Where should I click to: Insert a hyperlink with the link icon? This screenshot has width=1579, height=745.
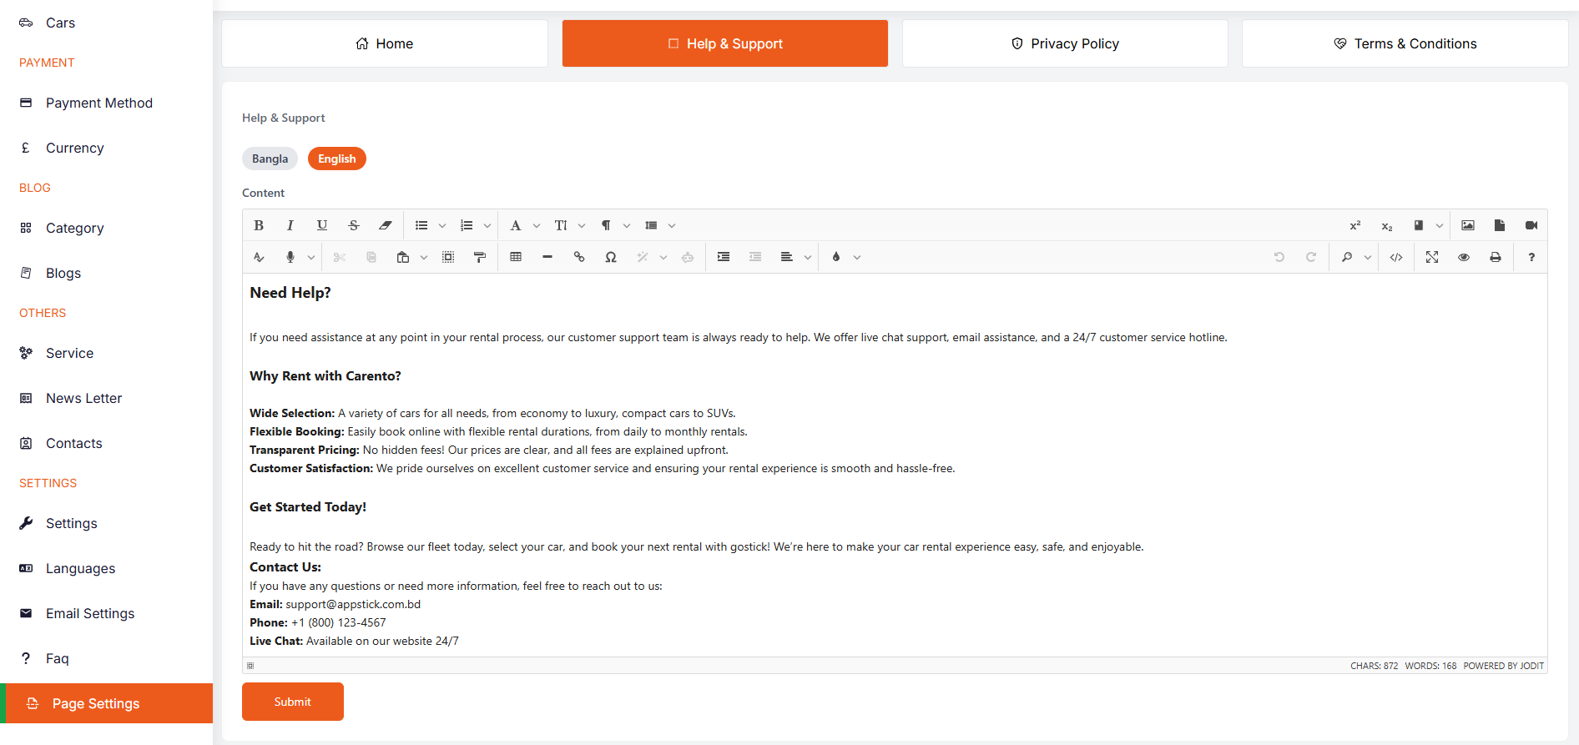point(579,257)
